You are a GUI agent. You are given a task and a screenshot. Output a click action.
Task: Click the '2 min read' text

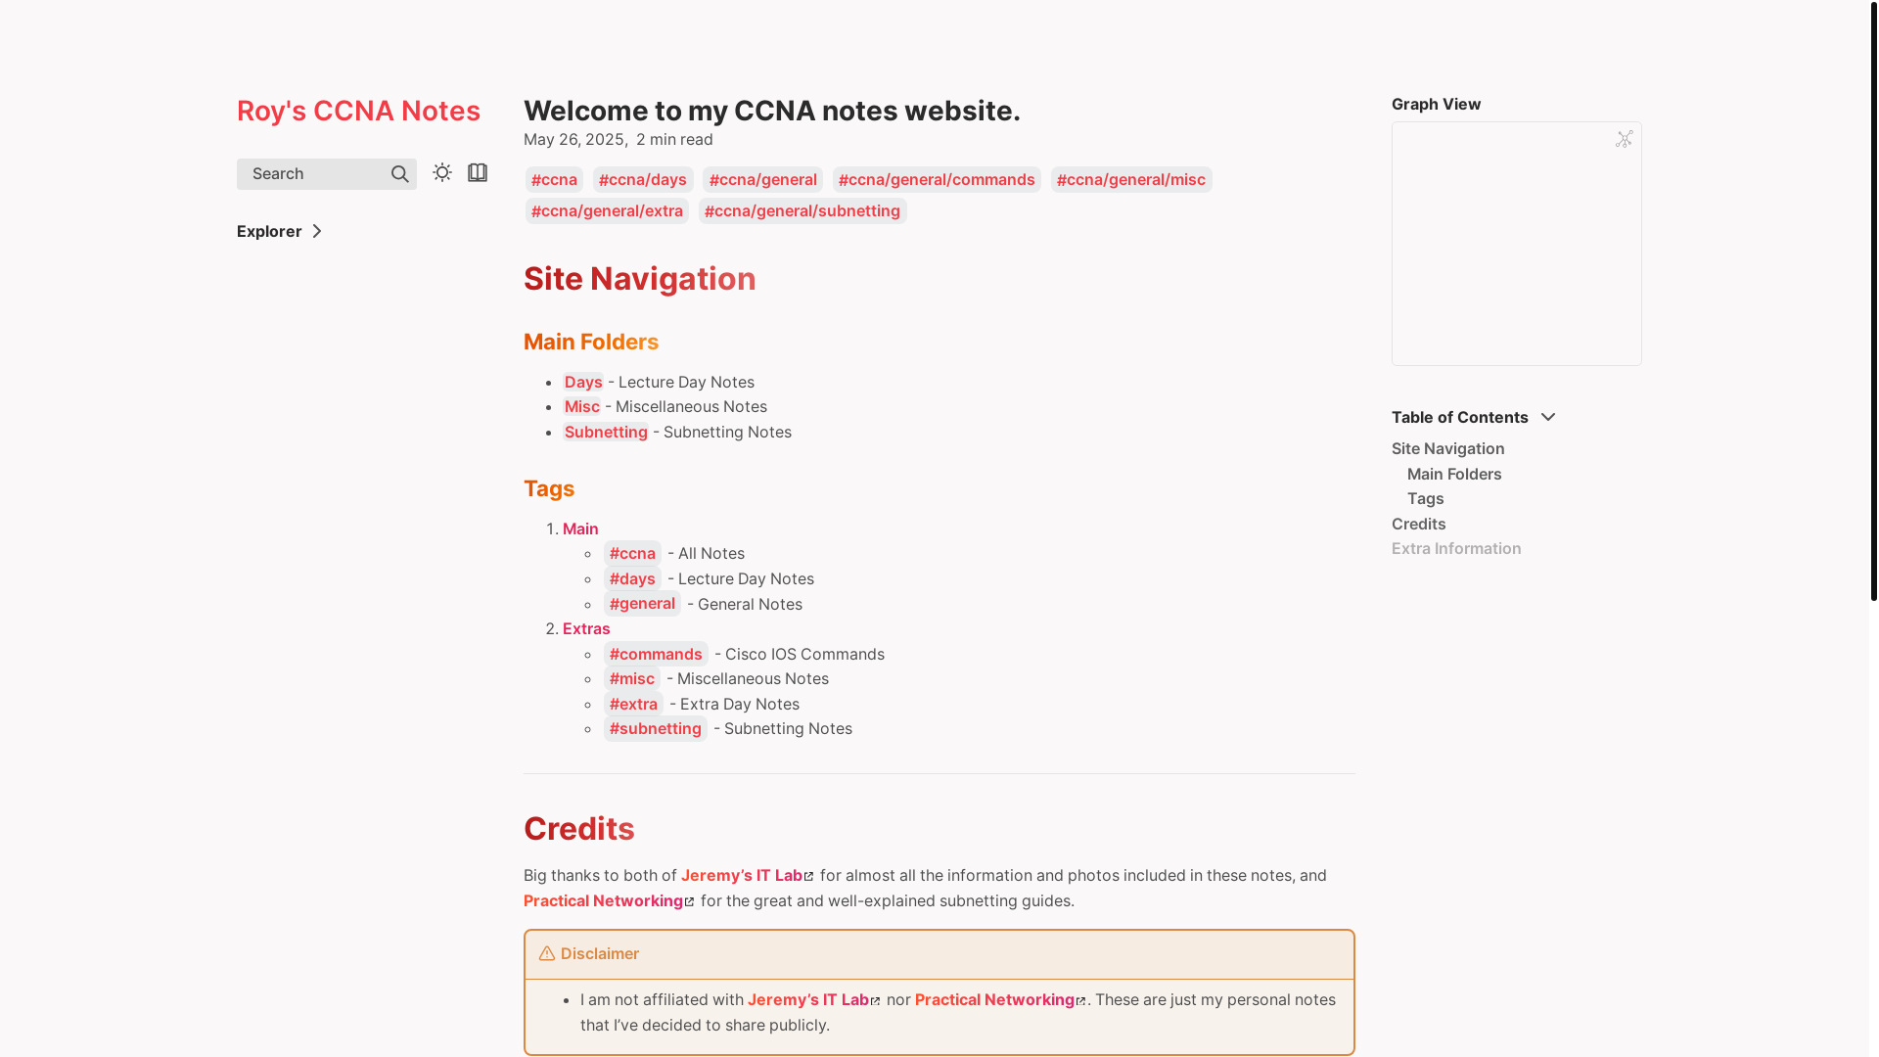pyautogui.click(x=674, y=139)
